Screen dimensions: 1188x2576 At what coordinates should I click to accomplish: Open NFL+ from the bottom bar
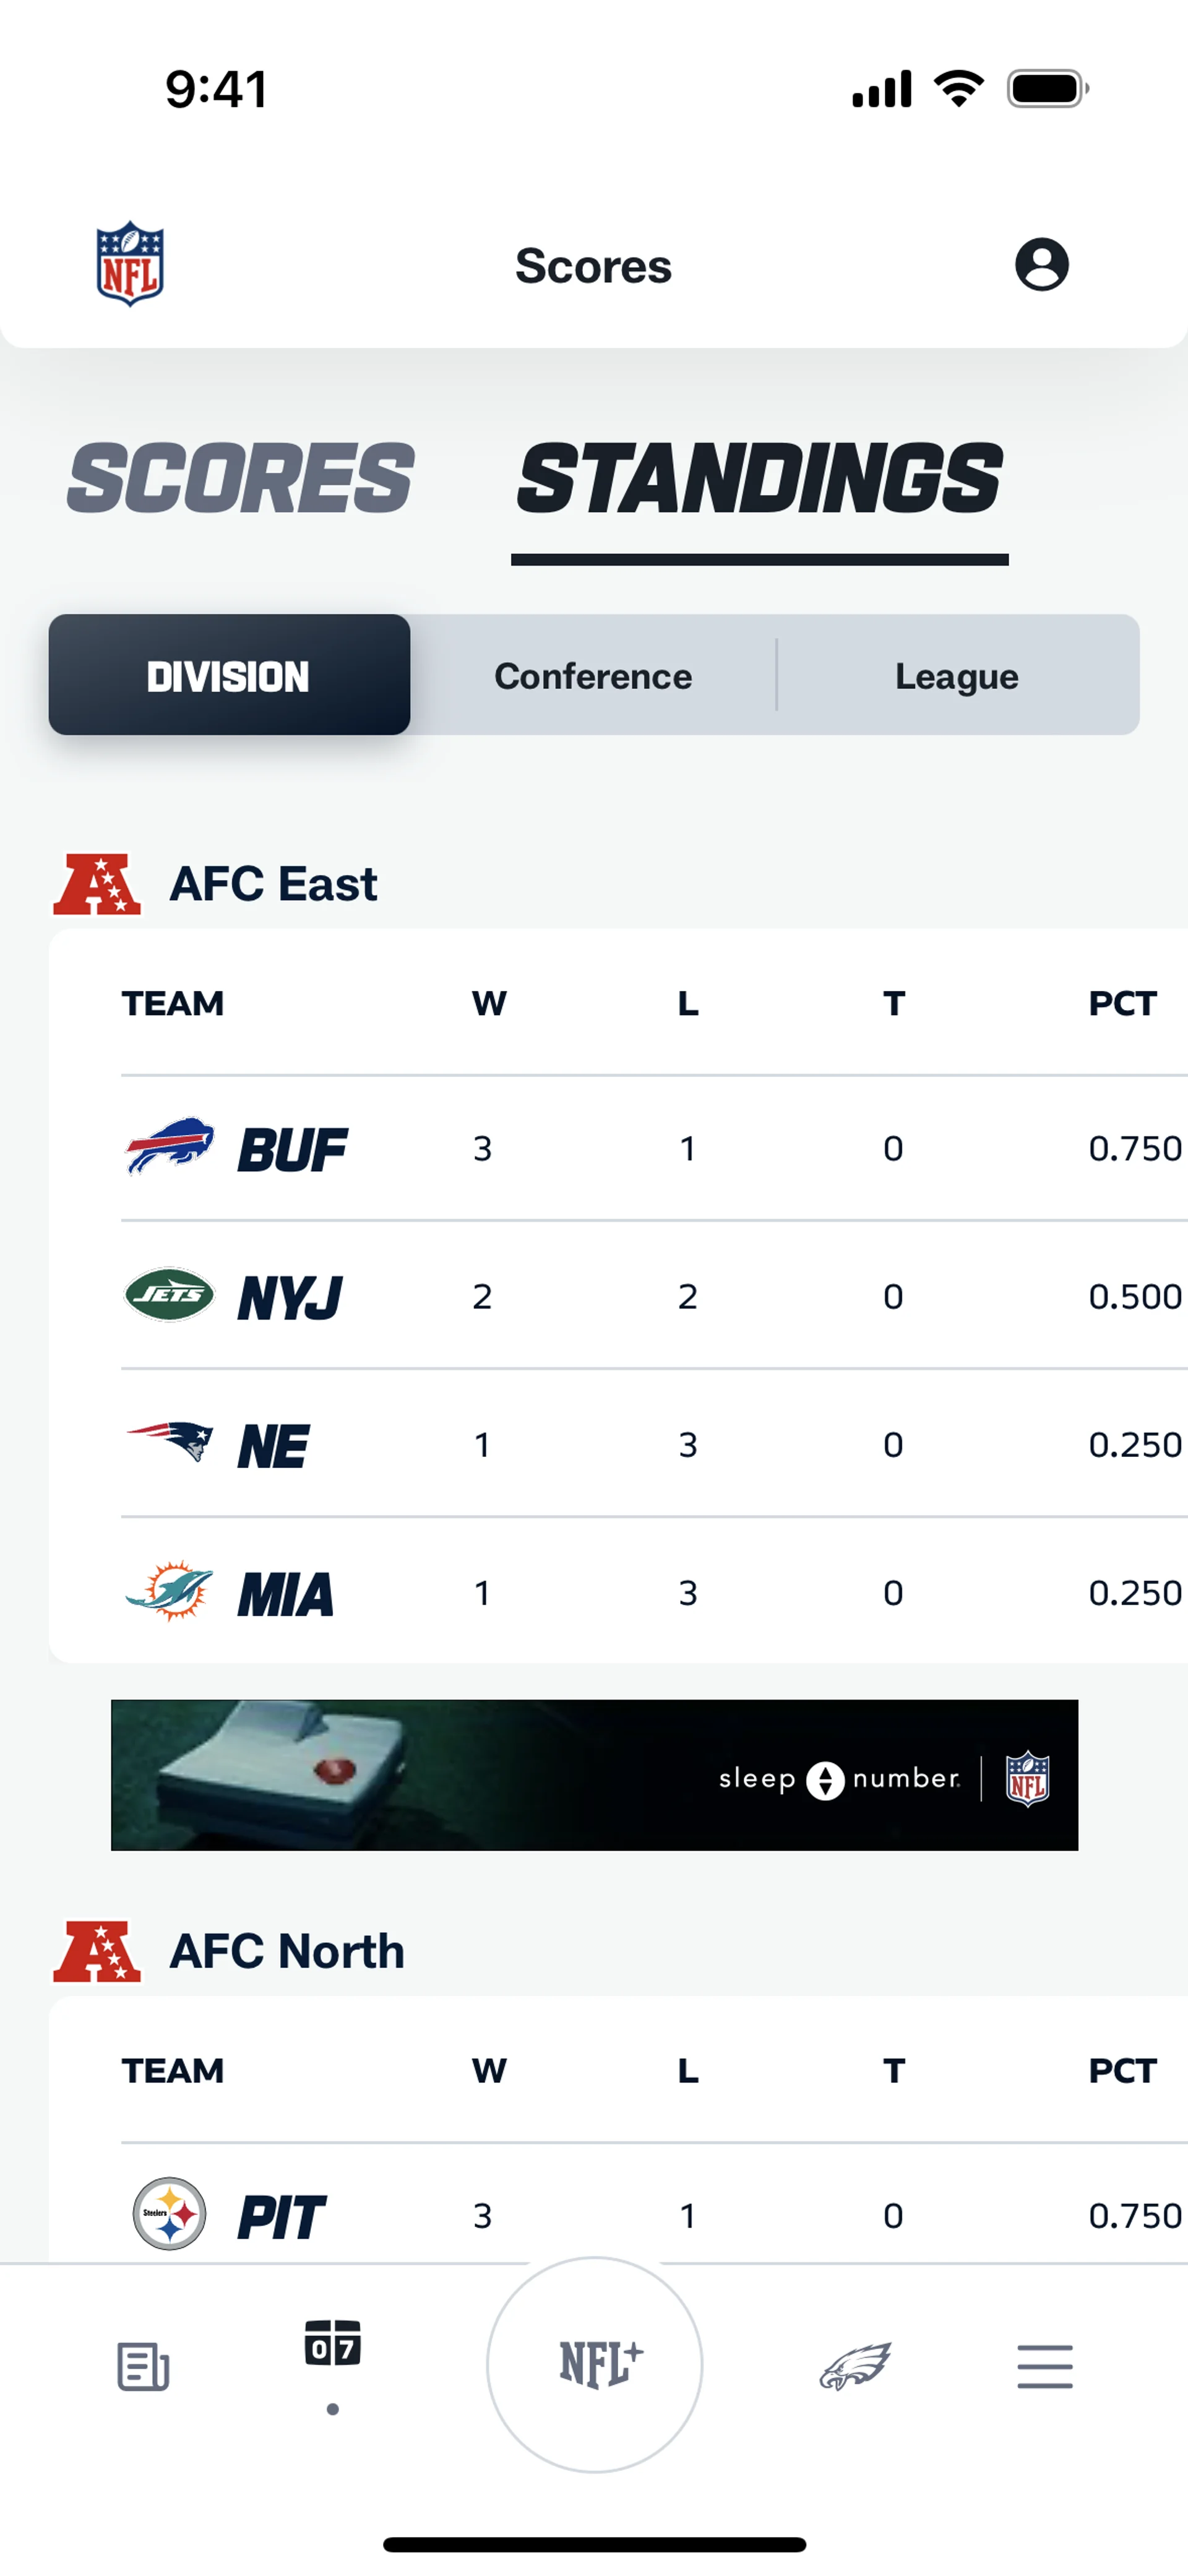[595, 2365]
